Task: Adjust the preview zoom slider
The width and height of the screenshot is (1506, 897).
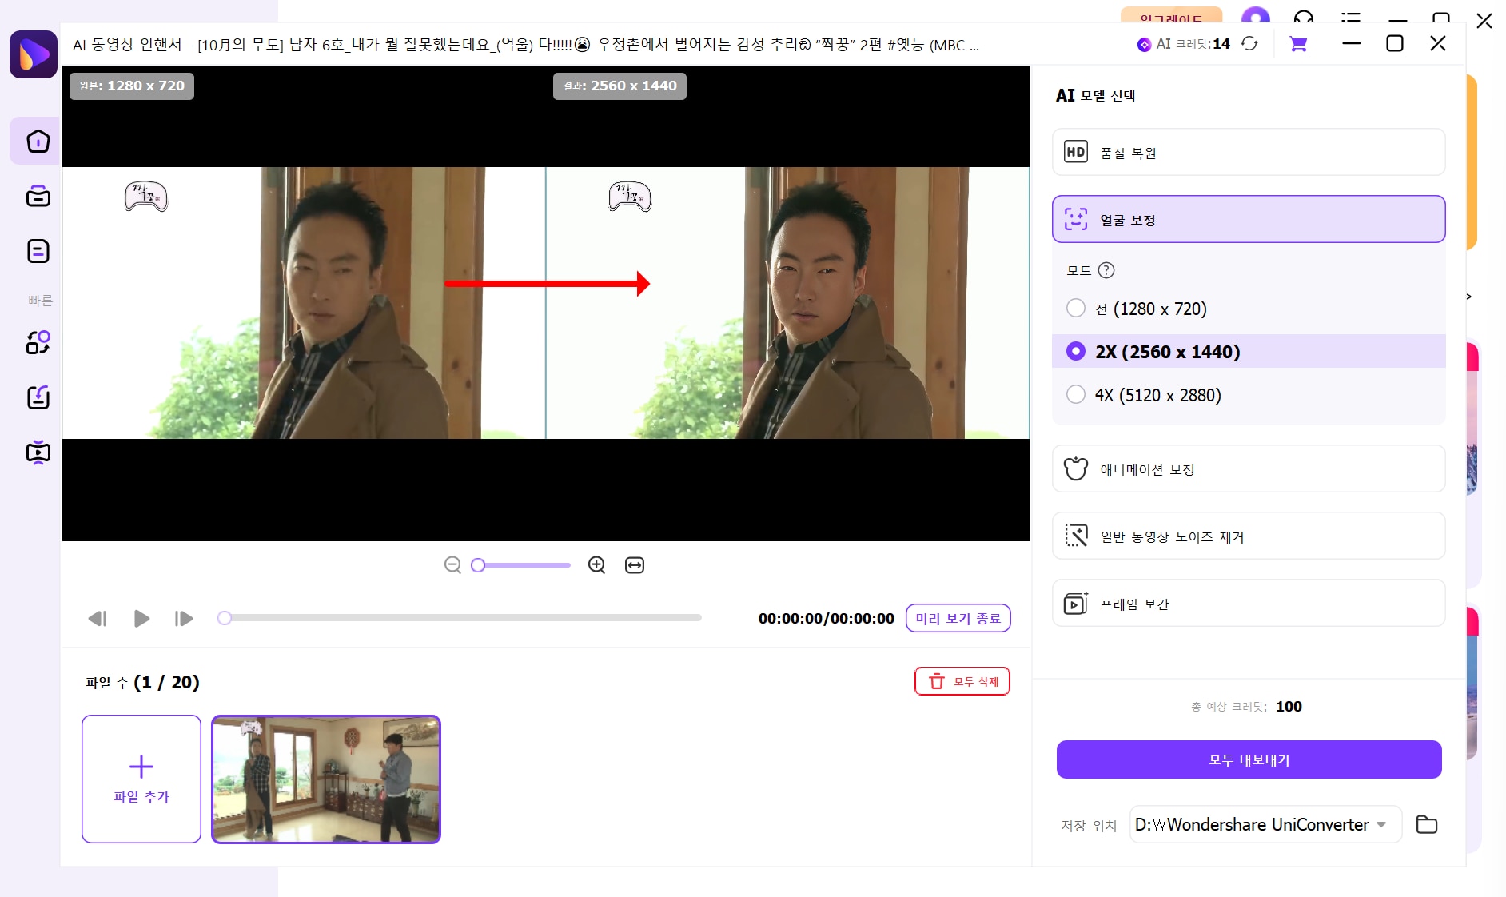Action: (x=478, y=564)
